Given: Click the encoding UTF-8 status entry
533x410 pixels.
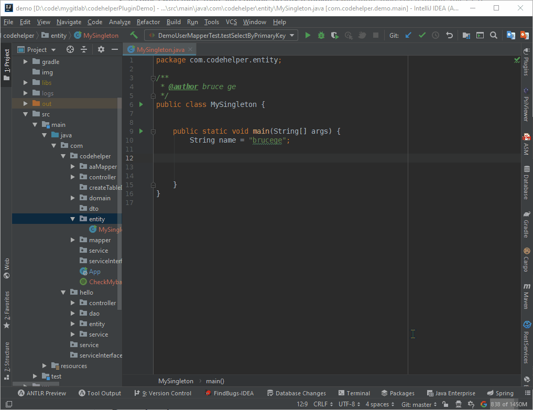Looking at the screenshot, I should [x=350, y=404].
